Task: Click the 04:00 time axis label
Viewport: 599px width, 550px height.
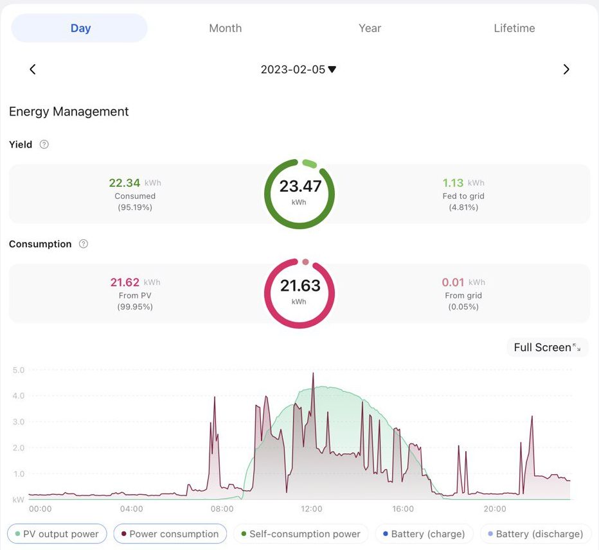Action: [x=131, y=509]
